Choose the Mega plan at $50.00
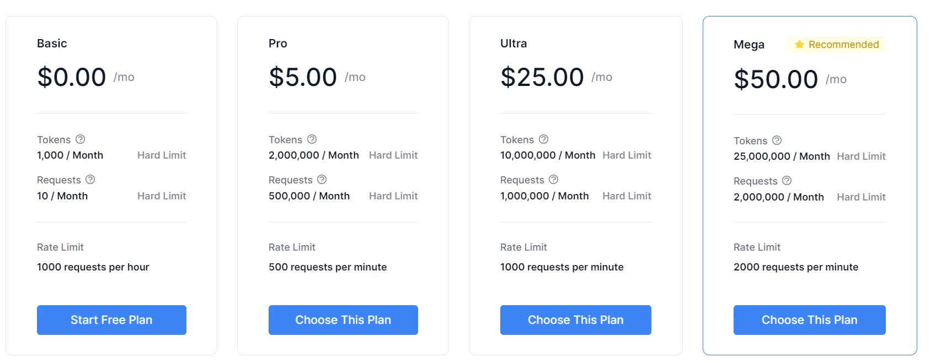 point(810,320)
